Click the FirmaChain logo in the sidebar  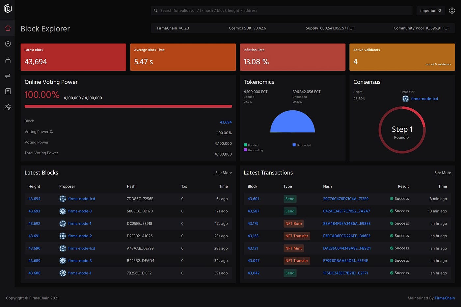point(8,9)
